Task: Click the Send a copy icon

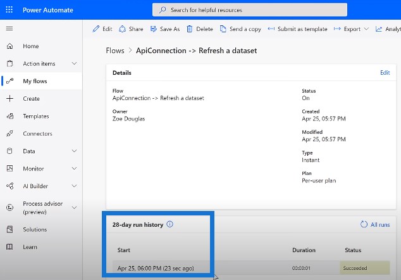Action: [x=223, y=29]
